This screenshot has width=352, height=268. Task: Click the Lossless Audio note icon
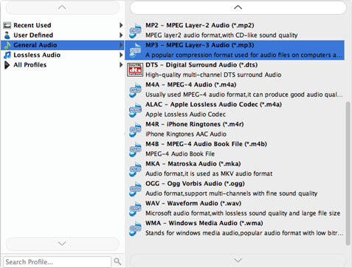click(x=7, y=55)
